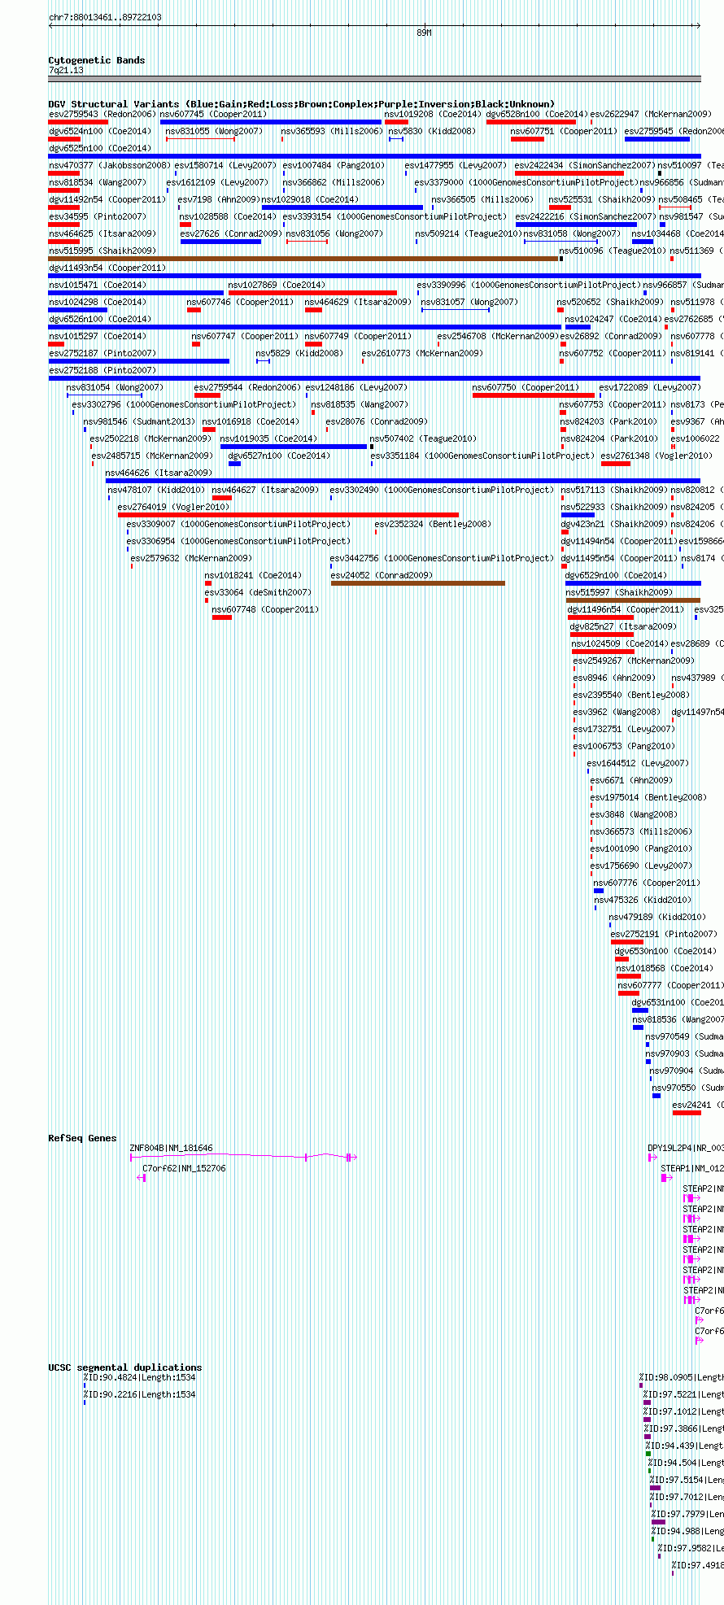Select the DGV Structural Variants track title
Image resolution: width=724 pixels, height=1605 pixels.
(x=301, y=104)
